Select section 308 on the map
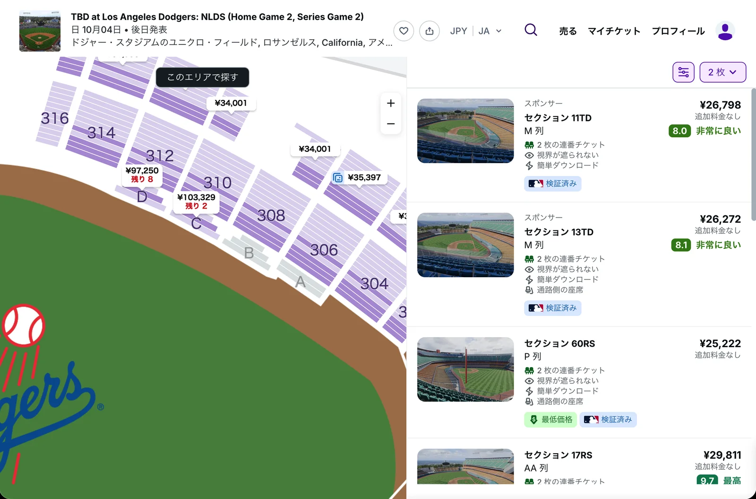 click(x=271, y=216)
